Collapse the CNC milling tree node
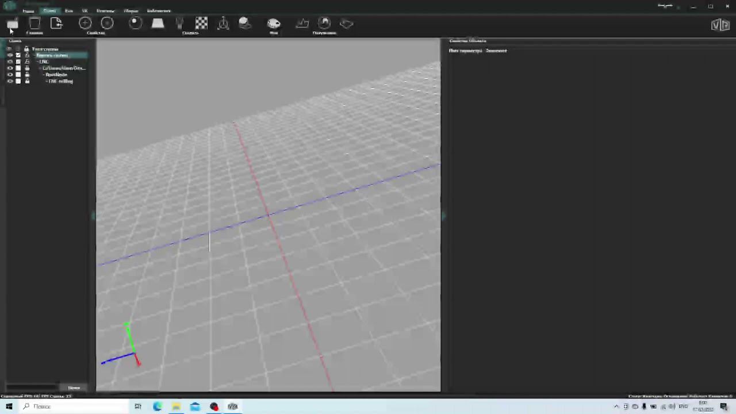Viewport: 736px width, 414px height. click(x=47, y=81)
